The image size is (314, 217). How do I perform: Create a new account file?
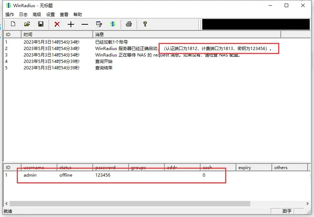click(13, 24)
